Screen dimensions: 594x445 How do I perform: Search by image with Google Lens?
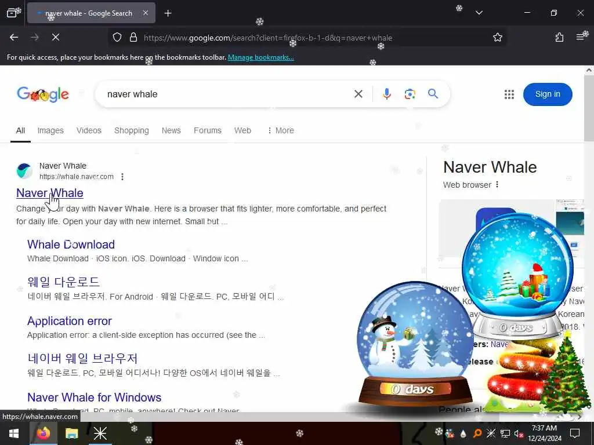coord(410,94)
